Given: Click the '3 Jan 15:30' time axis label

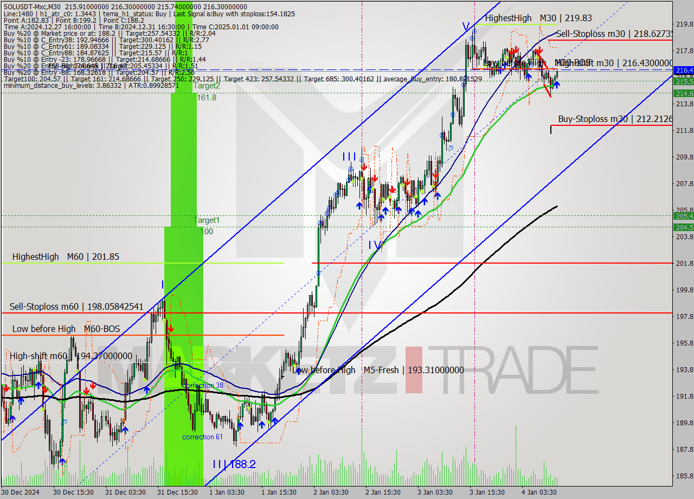Looking at the screenshot, I should coord(487,492).
